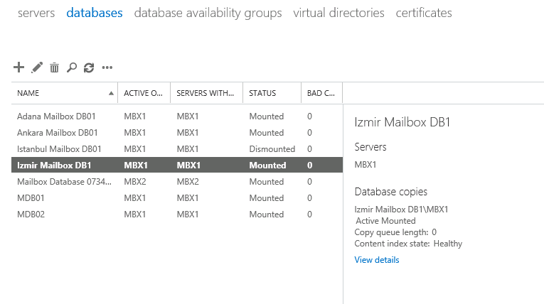The width and height of the screenshot is (544, 304).
Task: Sort by SERVERS WITH... column header
Action: 206,93
